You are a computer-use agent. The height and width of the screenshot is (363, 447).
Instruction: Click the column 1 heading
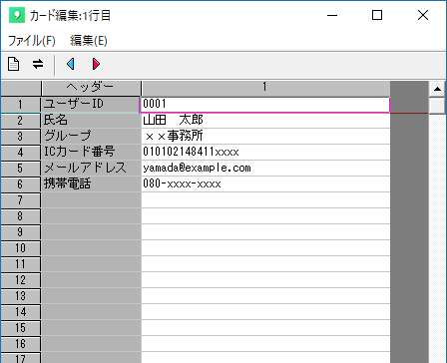point(265,89)
